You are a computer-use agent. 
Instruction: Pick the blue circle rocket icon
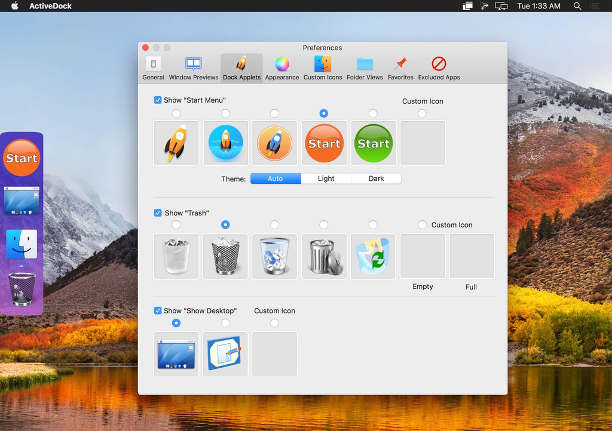[225, 143]
